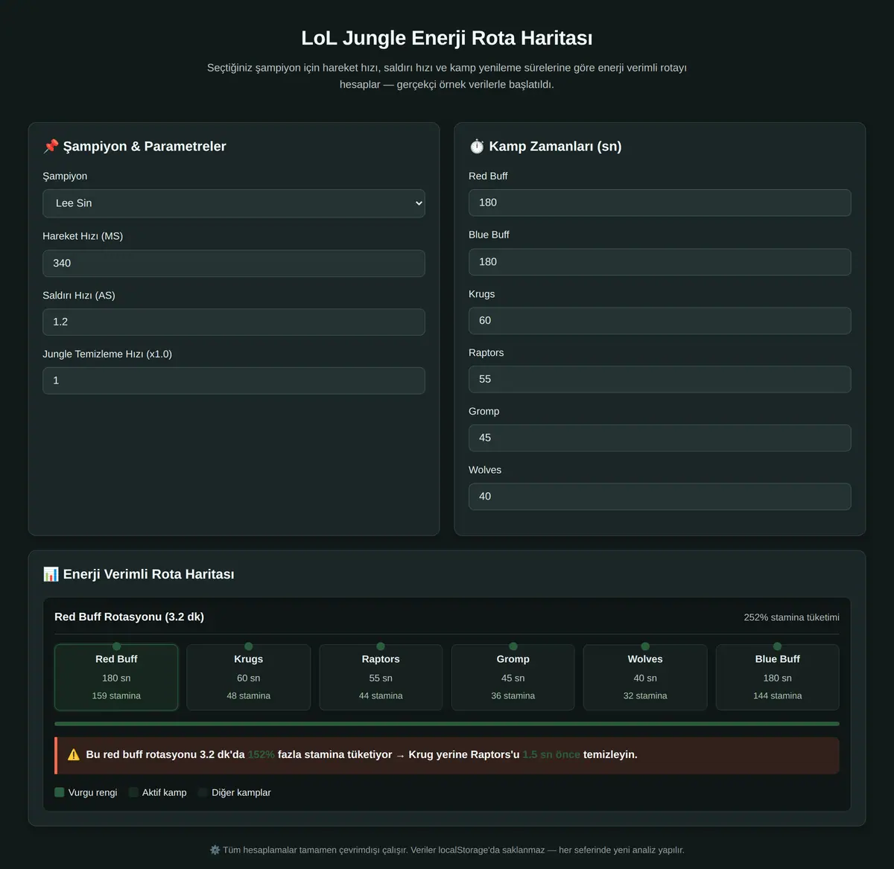Screen dimensions: 894x869
Task: Click the green dot above Krugs card
Action: coord(249,646)
